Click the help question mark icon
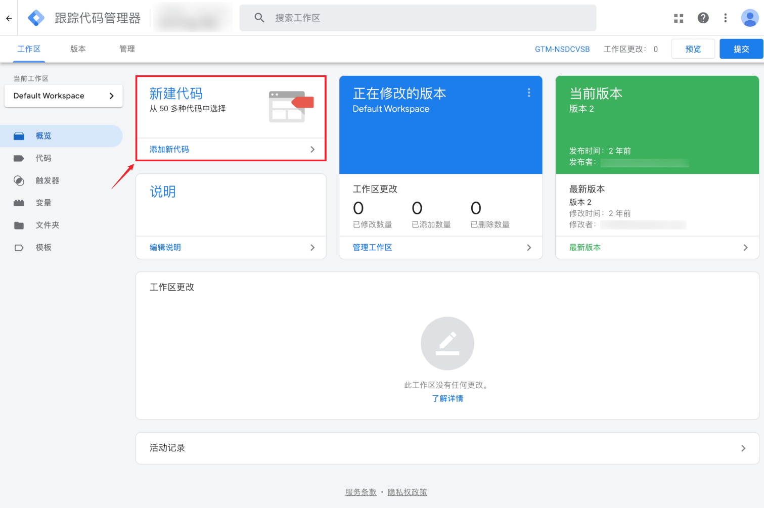764x508 pixels. point(703,18)
